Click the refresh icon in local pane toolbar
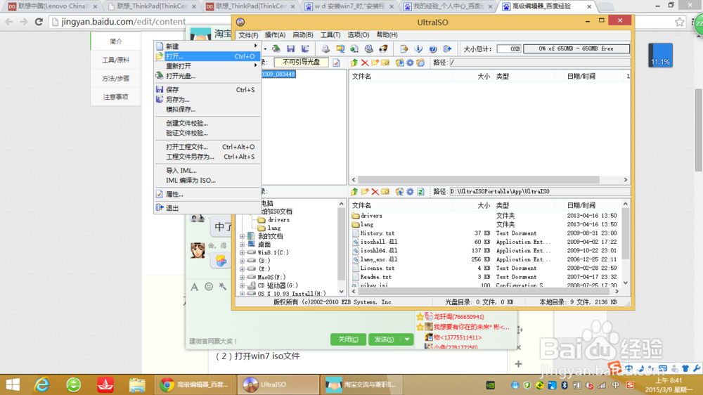 (x=420, y=192)
